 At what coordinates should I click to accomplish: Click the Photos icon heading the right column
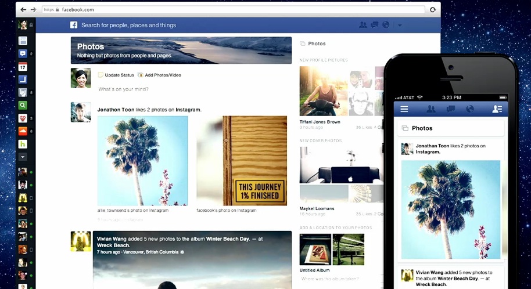(303, 44)
